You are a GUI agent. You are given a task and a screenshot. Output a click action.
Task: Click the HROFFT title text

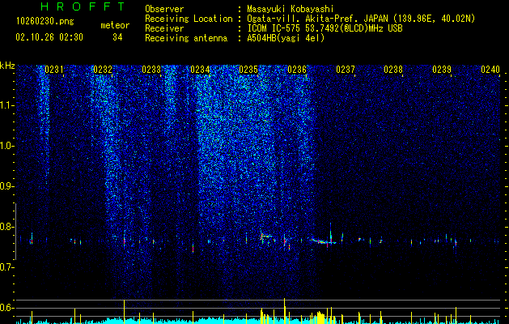83,6
